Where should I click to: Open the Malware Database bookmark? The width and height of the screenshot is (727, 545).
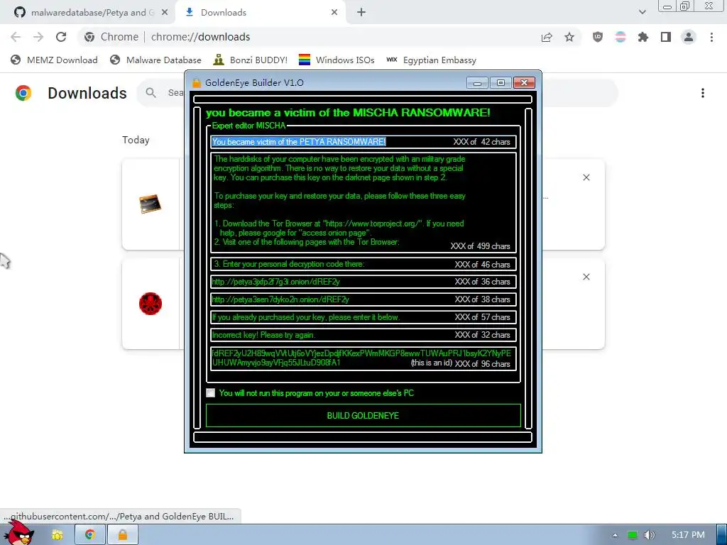pyautogui.click(x=155, y=60)
